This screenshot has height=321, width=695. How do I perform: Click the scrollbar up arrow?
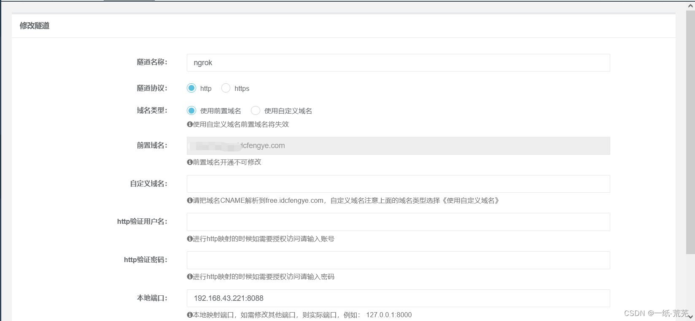(690, 5)
